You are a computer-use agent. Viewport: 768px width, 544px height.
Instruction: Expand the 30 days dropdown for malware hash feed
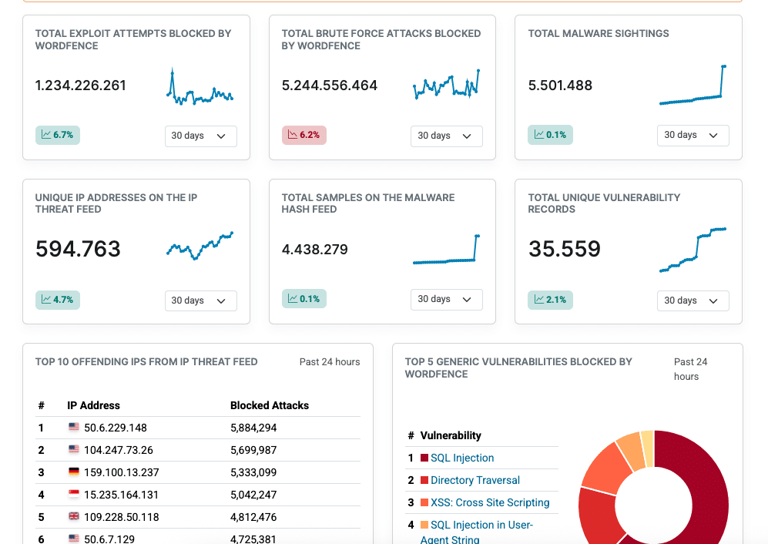click(x=447, y=299)
